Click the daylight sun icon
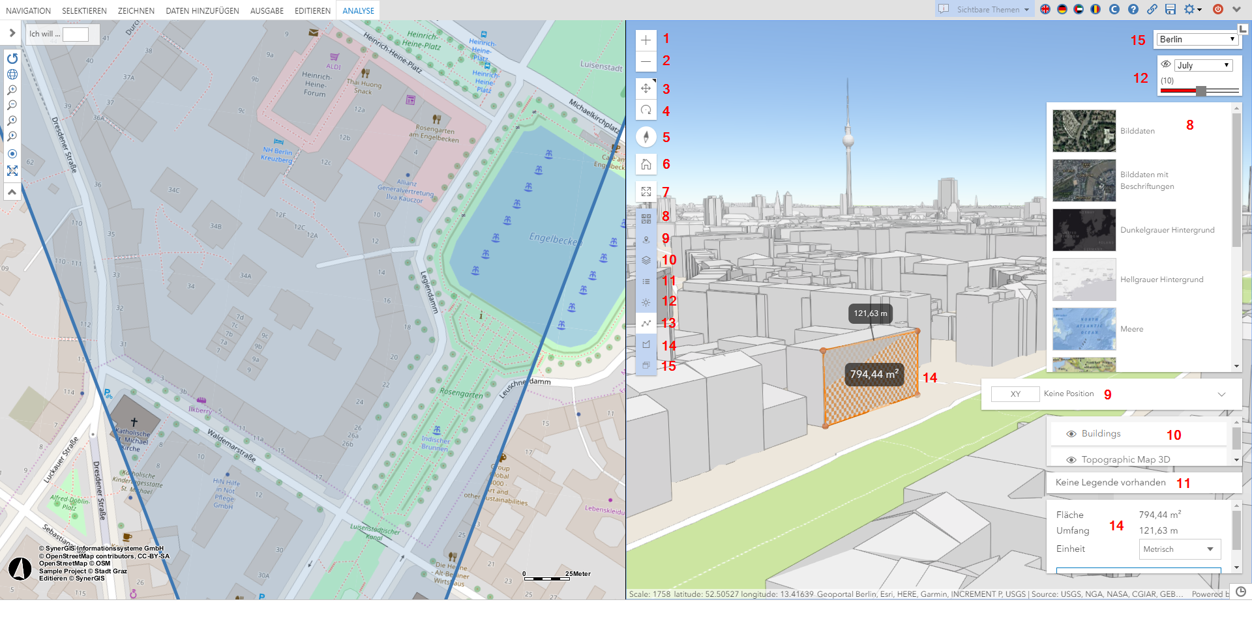1252x617 pixels. pos(646,302)
